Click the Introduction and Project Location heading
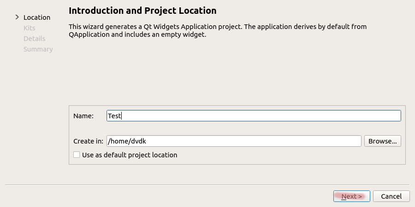Screen dimensions: 415x207 coord(142,11)
